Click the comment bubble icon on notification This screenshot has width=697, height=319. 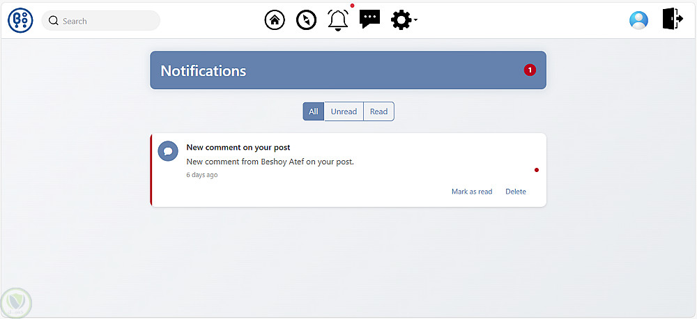point(168,150)
